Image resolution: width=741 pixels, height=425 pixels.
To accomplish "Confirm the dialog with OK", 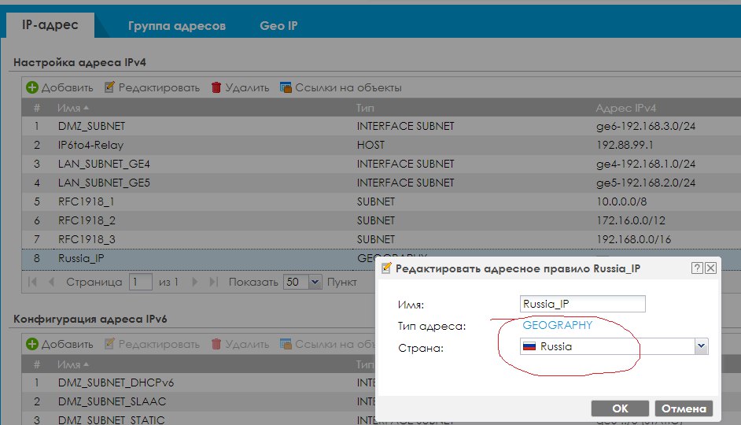I will pos(620,408).
